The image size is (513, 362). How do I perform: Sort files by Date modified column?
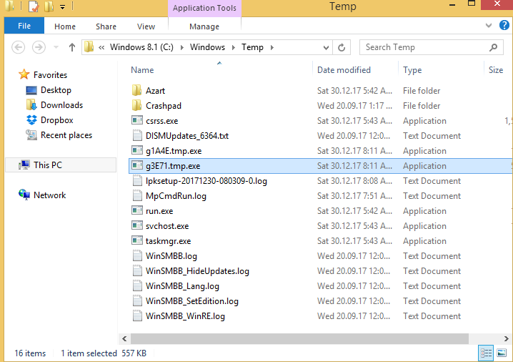tap(344, 70)
